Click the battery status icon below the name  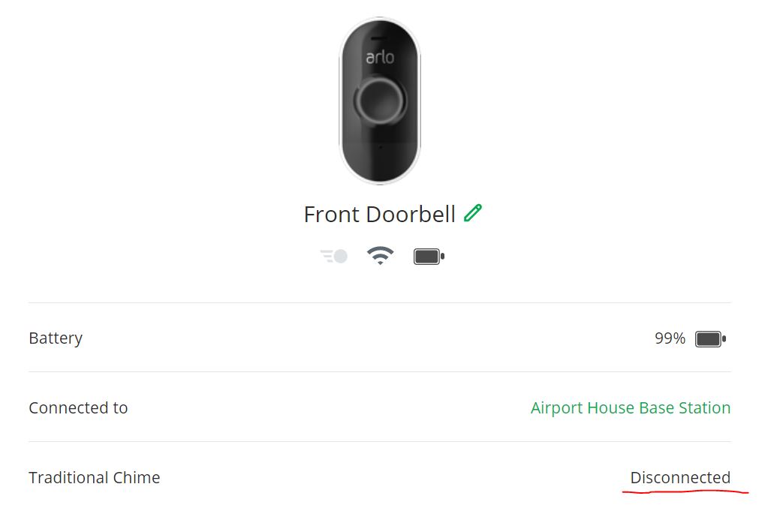coord(429,256)
